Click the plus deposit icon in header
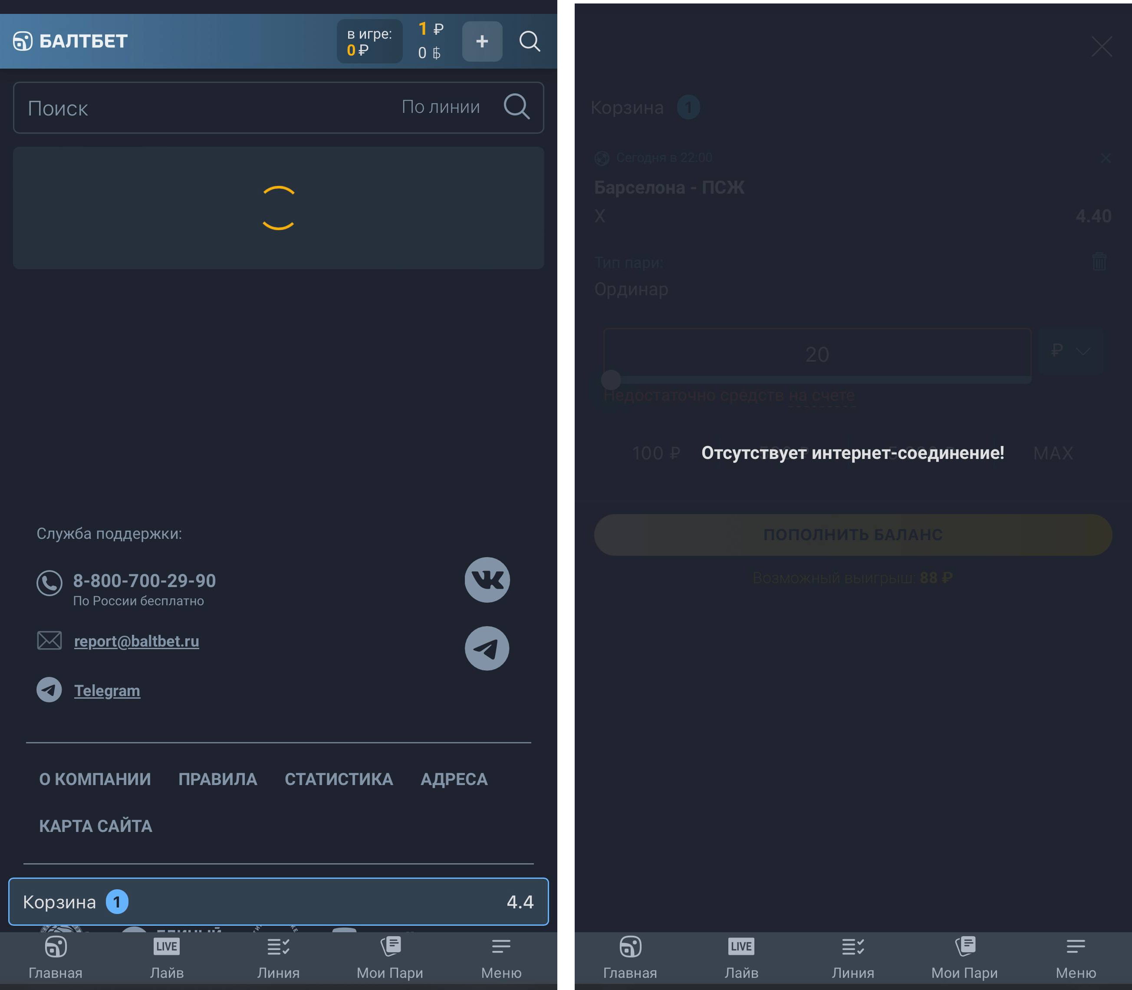 [x=481, y=41]
